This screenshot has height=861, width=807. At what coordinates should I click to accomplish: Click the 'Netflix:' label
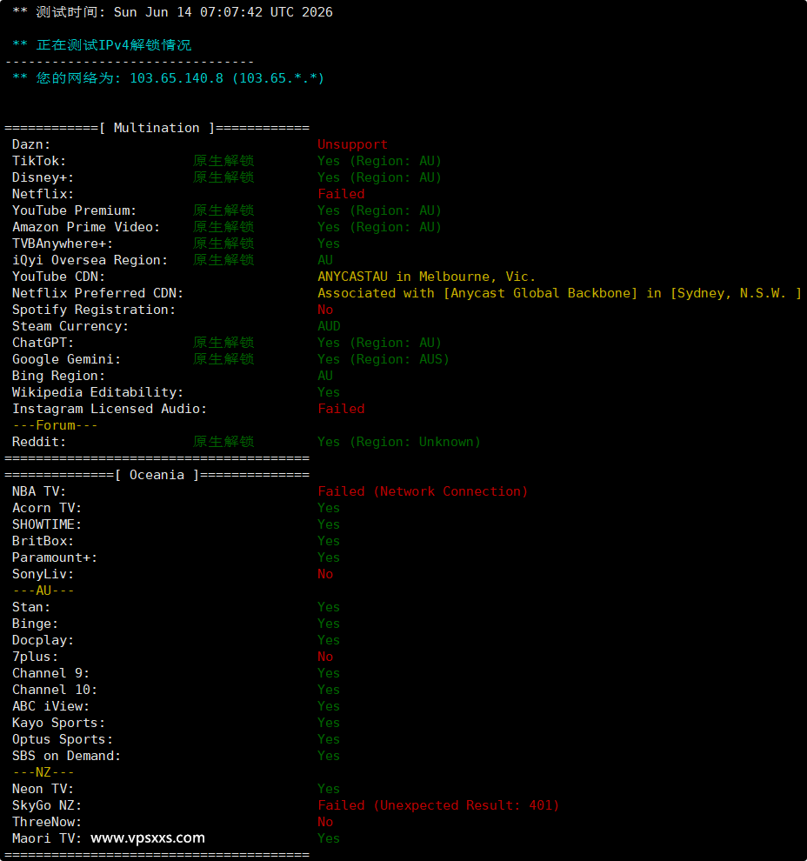(43, 194)
